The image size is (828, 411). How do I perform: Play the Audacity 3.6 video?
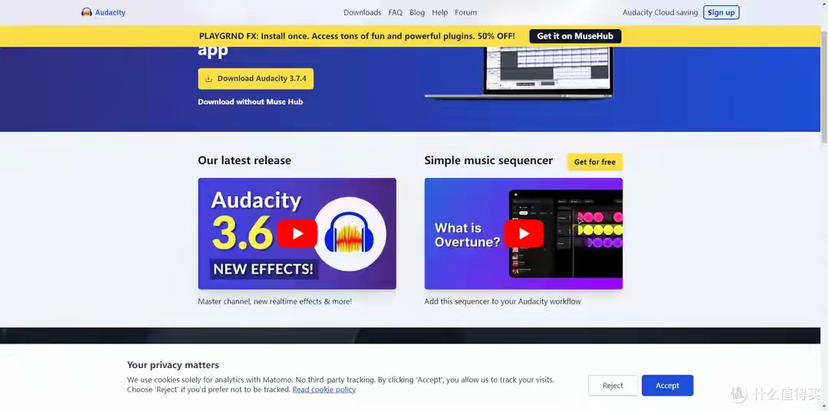297,233
